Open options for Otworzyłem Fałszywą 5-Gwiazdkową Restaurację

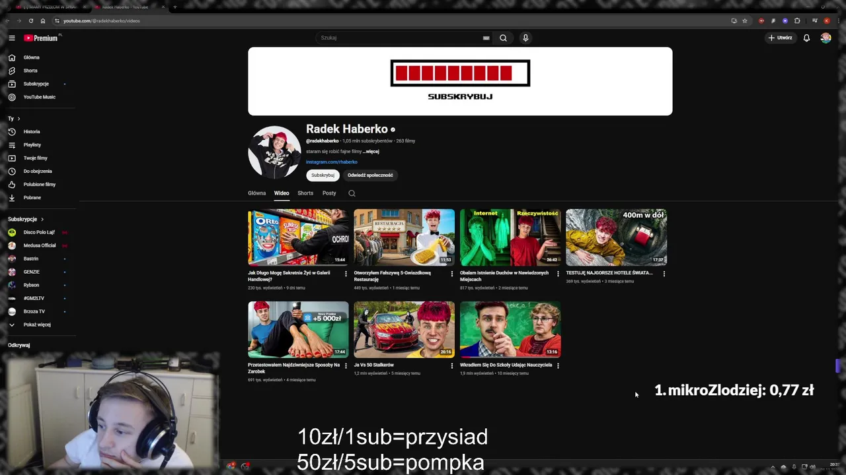(x=452, y=273)
